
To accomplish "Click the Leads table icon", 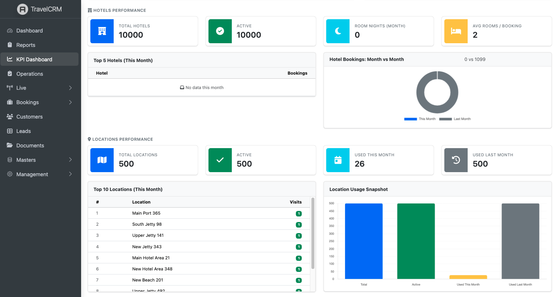I will tap(10, 131).
